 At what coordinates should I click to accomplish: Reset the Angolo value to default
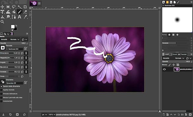click(22, 62)
